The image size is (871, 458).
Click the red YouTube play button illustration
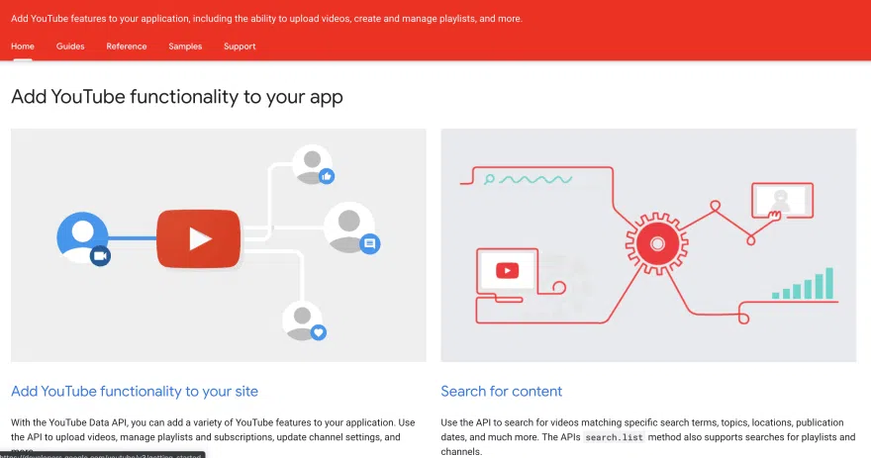coord(199,238)
